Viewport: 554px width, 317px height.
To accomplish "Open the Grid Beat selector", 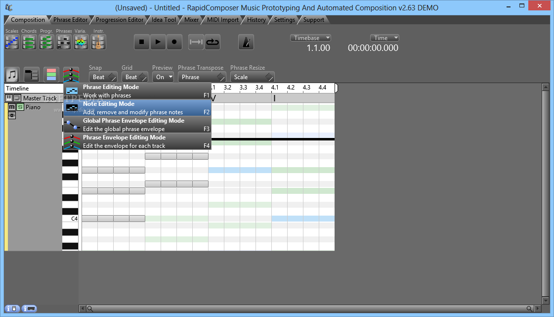I will pos(134,77).
